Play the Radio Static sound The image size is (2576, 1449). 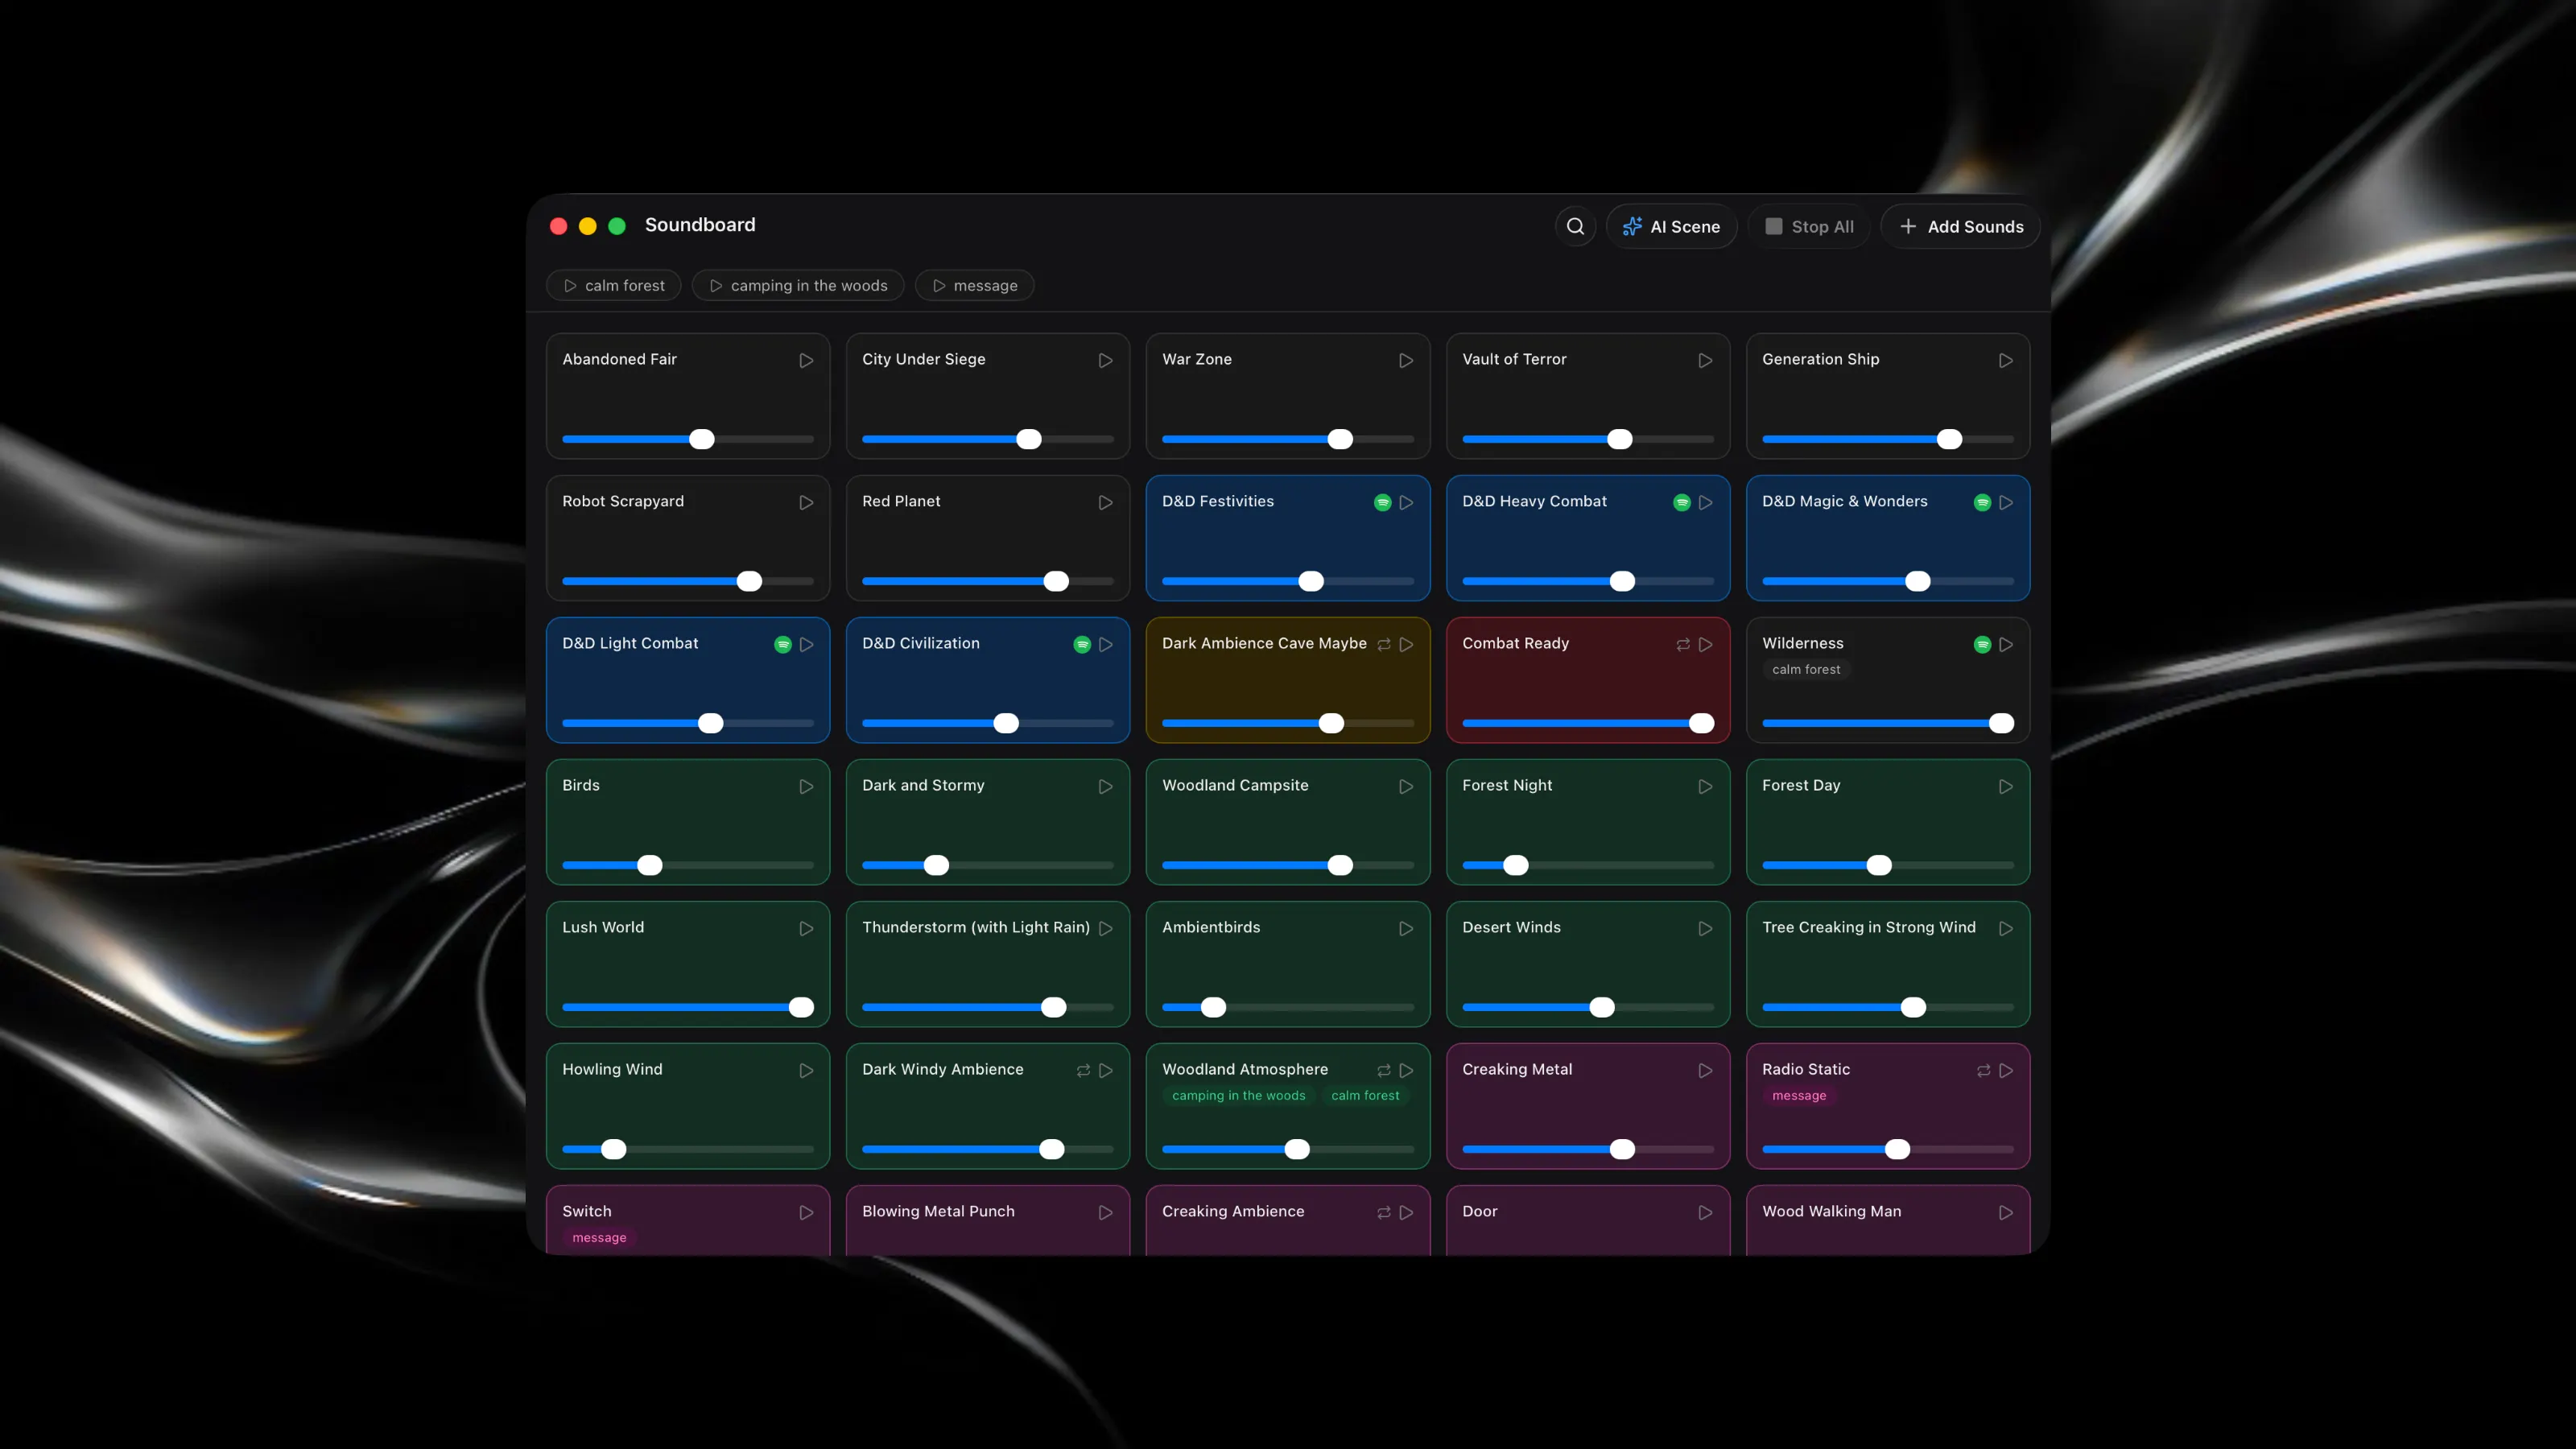point(2005,1070)
